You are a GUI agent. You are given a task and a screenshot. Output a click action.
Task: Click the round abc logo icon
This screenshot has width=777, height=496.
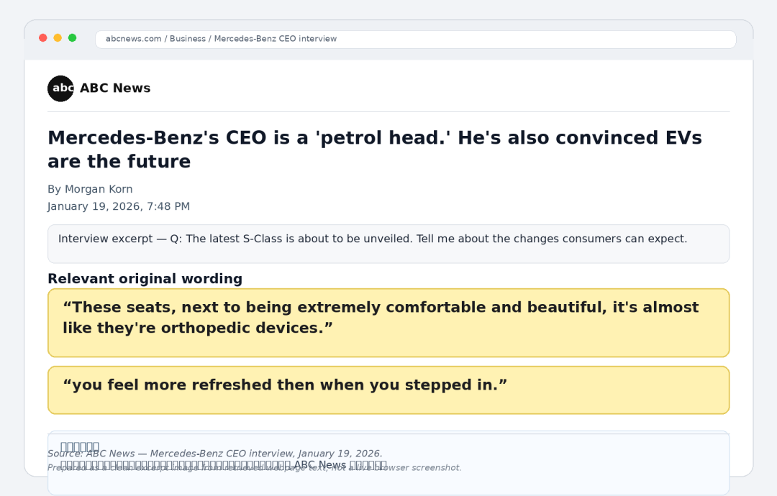point(60,88)
